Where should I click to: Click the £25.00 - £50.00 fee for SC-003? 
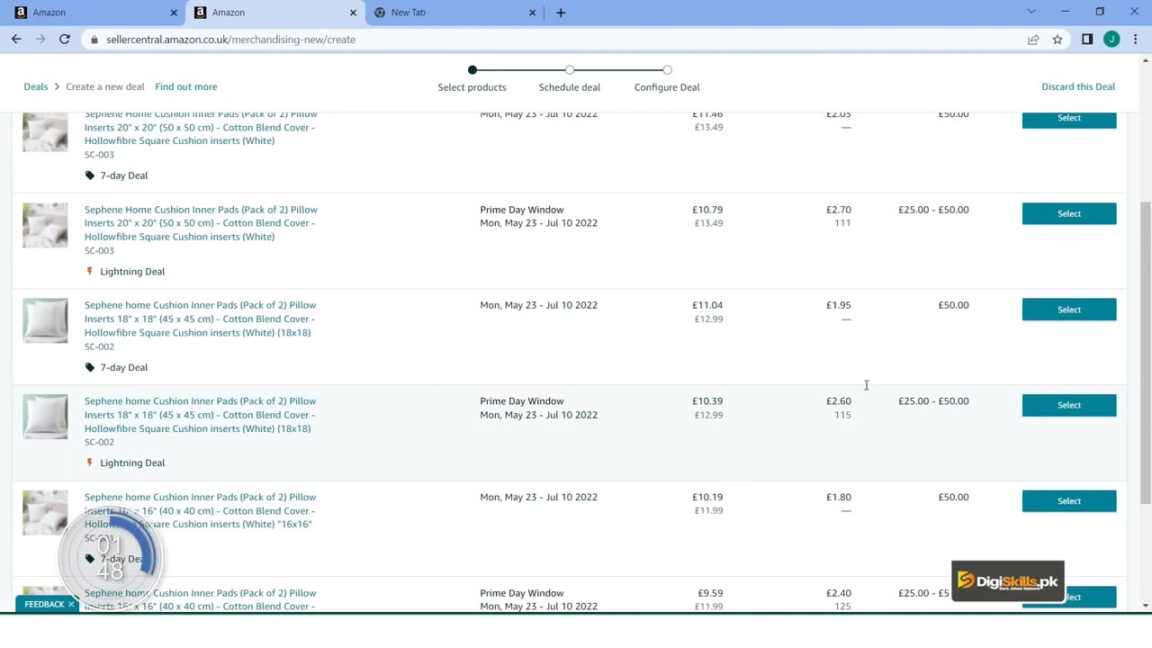[x=933, y=210]
